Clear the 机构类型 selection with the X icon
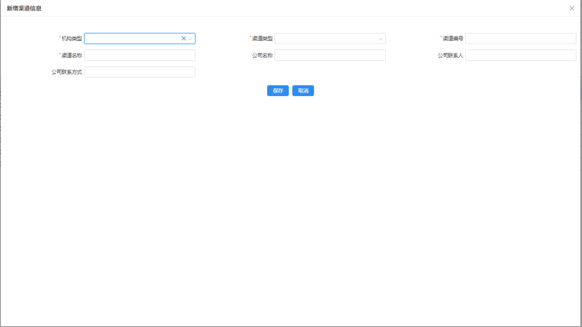The width and height of the screenshot is (582, 327). 183,39
